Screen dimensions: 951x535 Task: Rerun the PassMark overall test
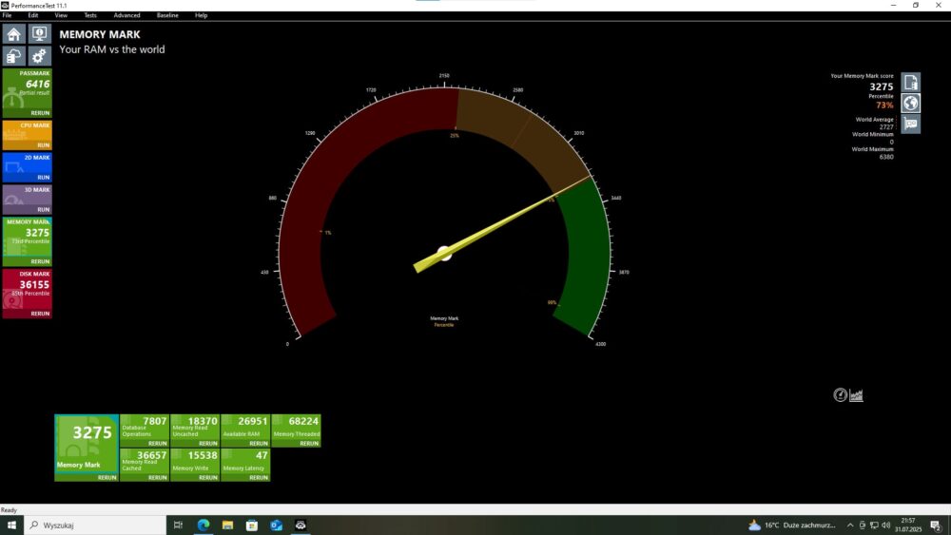coord(40,113)
